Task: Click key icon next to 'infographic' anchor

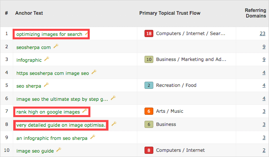Action: coord(47,59)
